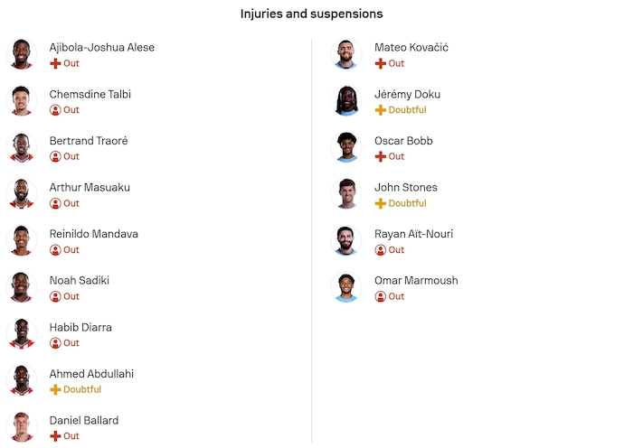The height and width of the screenshot is (448, 624).
Task: Click Jérémy Doku's player photo
Action: [346, 101]
